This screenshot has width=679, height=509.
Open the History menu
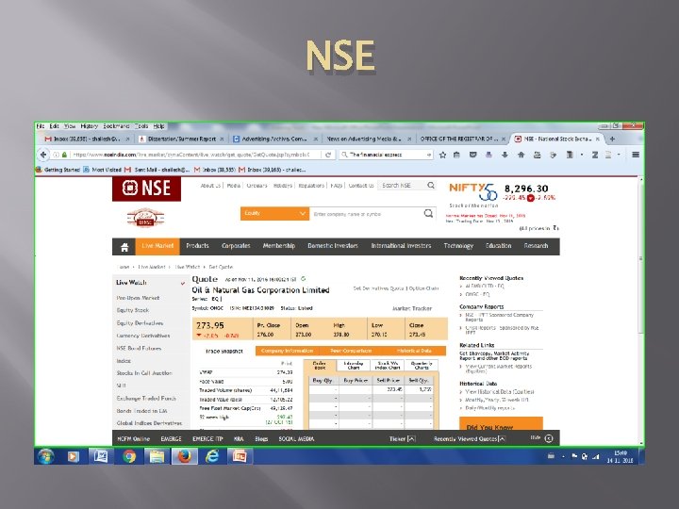(90, 126)
